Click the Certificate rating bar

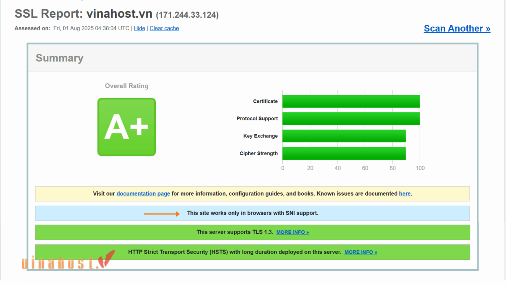[x=351, y=101]
